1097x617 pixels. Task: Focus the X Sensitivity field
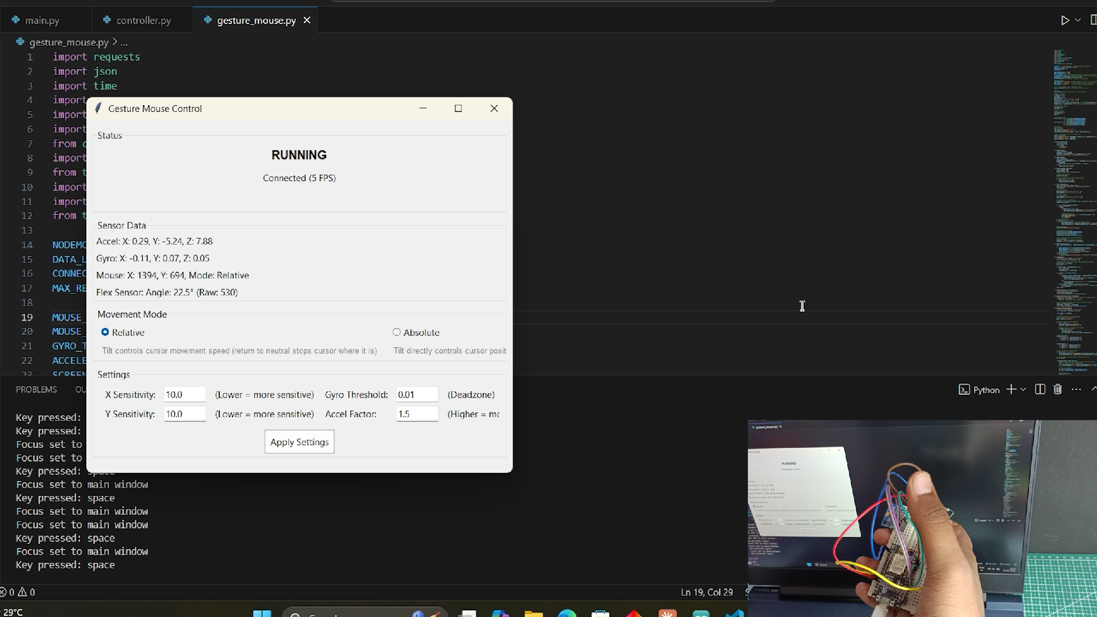pos(185,395)
